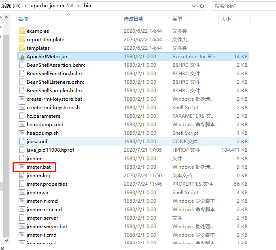Click the 184,471 KB size cell
Image resolution: width=276 pixels, height=250 pixels.
click(x=234, y=150)
